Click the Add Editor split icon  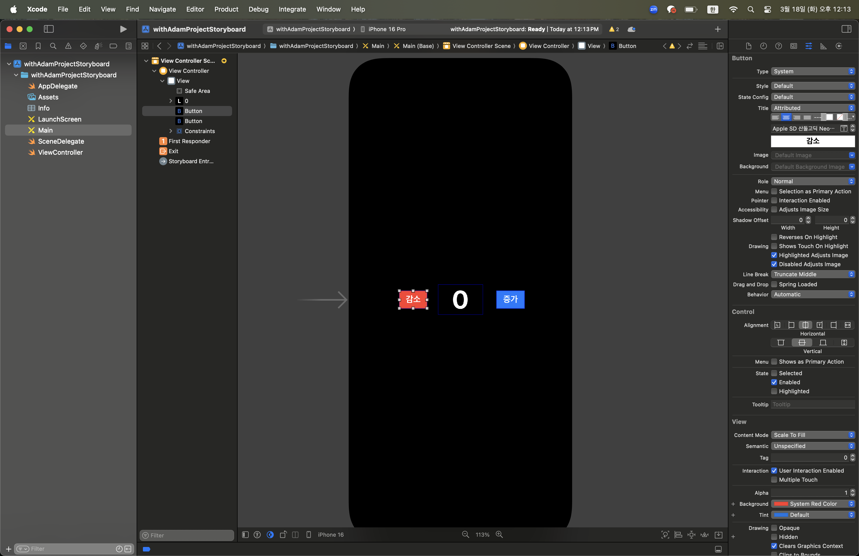click(x=720, y=46)
